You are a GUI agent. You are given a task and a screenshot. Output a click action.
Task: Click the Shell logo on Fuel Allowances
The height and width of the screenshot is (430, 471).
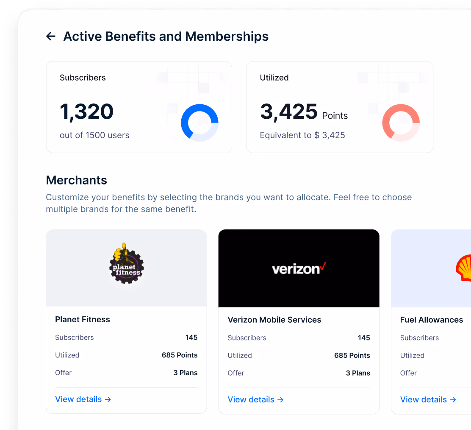click(x=463, y=268)
